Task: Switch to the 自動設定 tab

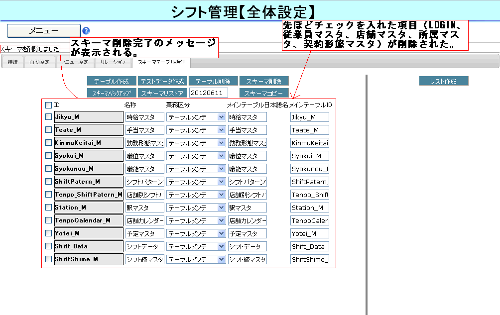Action: coord(39,62)
